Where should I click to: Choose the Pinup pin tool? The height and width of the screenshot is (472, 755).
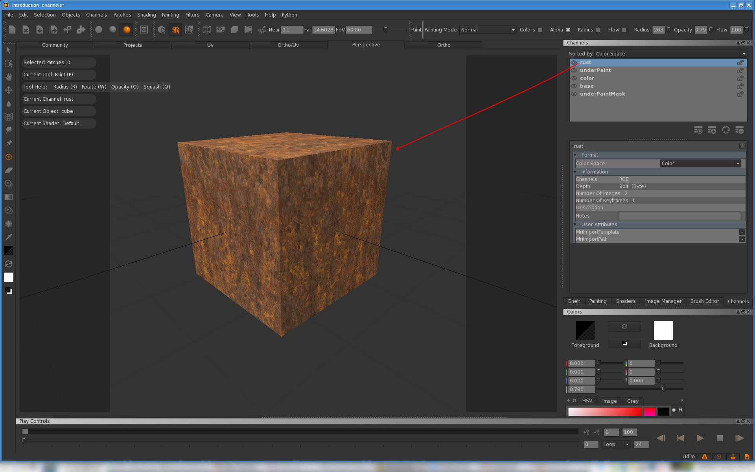[9, 144]
